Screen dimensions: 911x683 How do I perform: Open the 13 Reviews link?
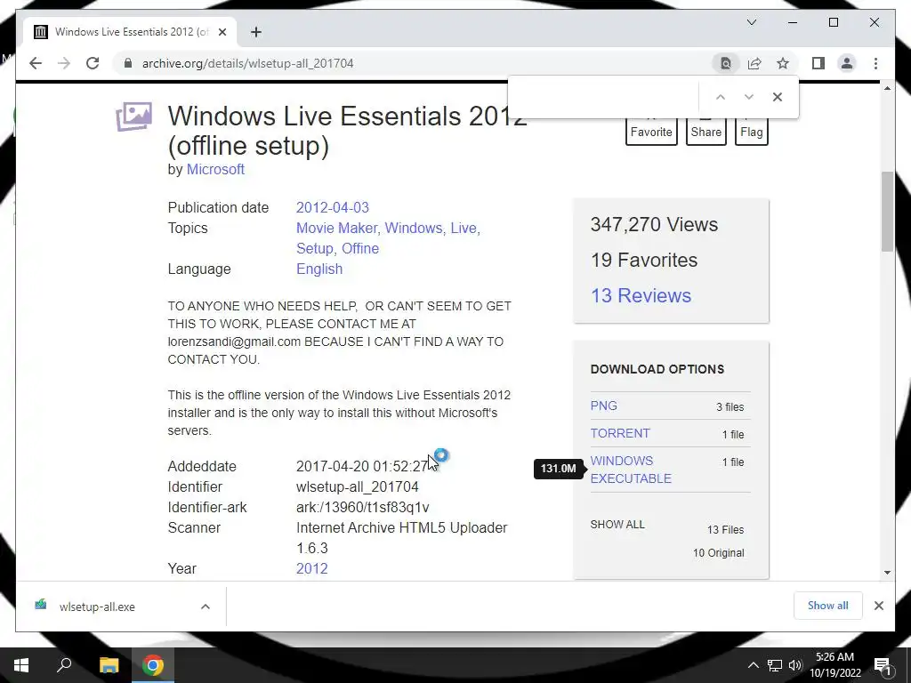click(641, 295)
